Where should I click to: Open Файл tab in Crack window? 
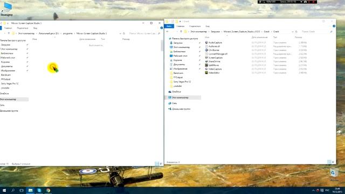[169, 26]
